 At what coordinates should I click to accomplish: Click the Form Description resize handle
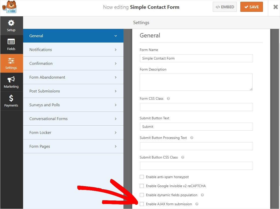click(251, 89)
